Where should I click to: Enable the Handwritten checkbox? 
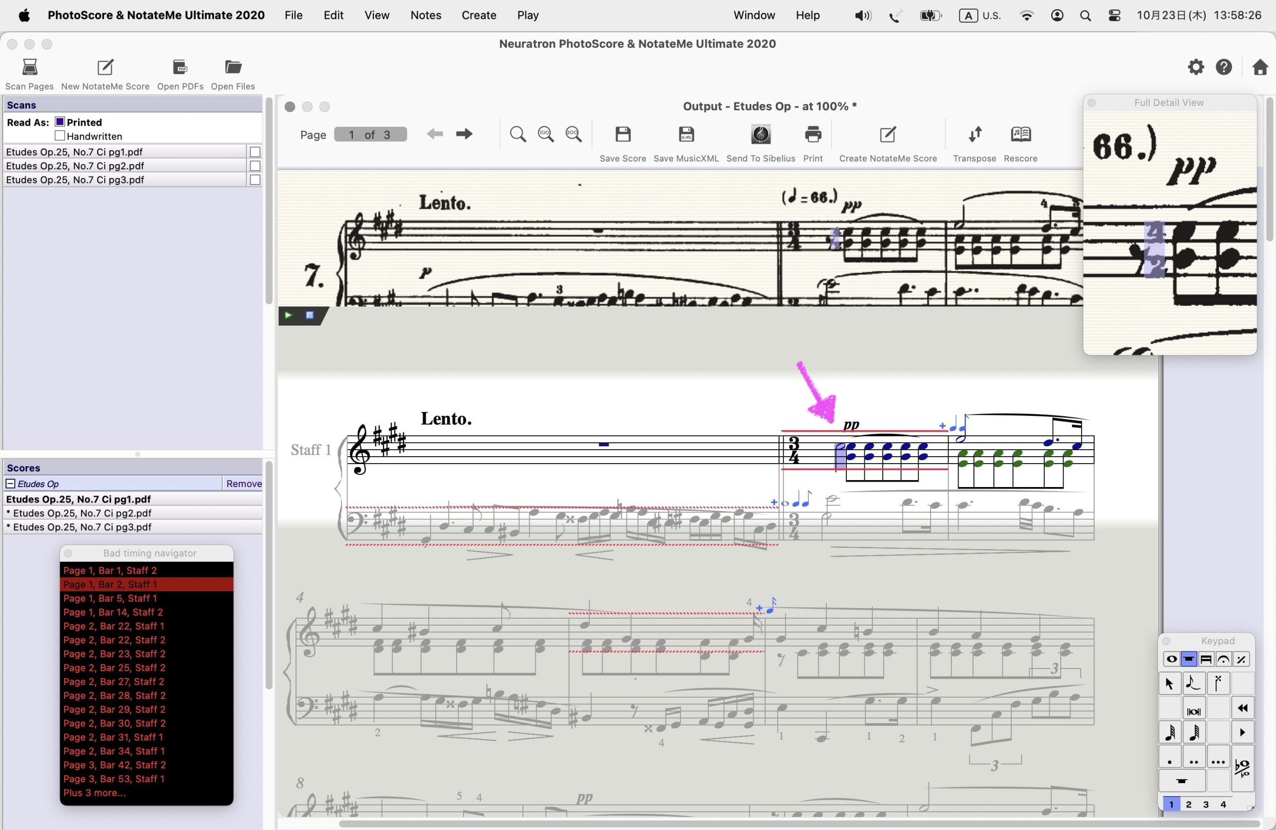(x=59, y=136)
